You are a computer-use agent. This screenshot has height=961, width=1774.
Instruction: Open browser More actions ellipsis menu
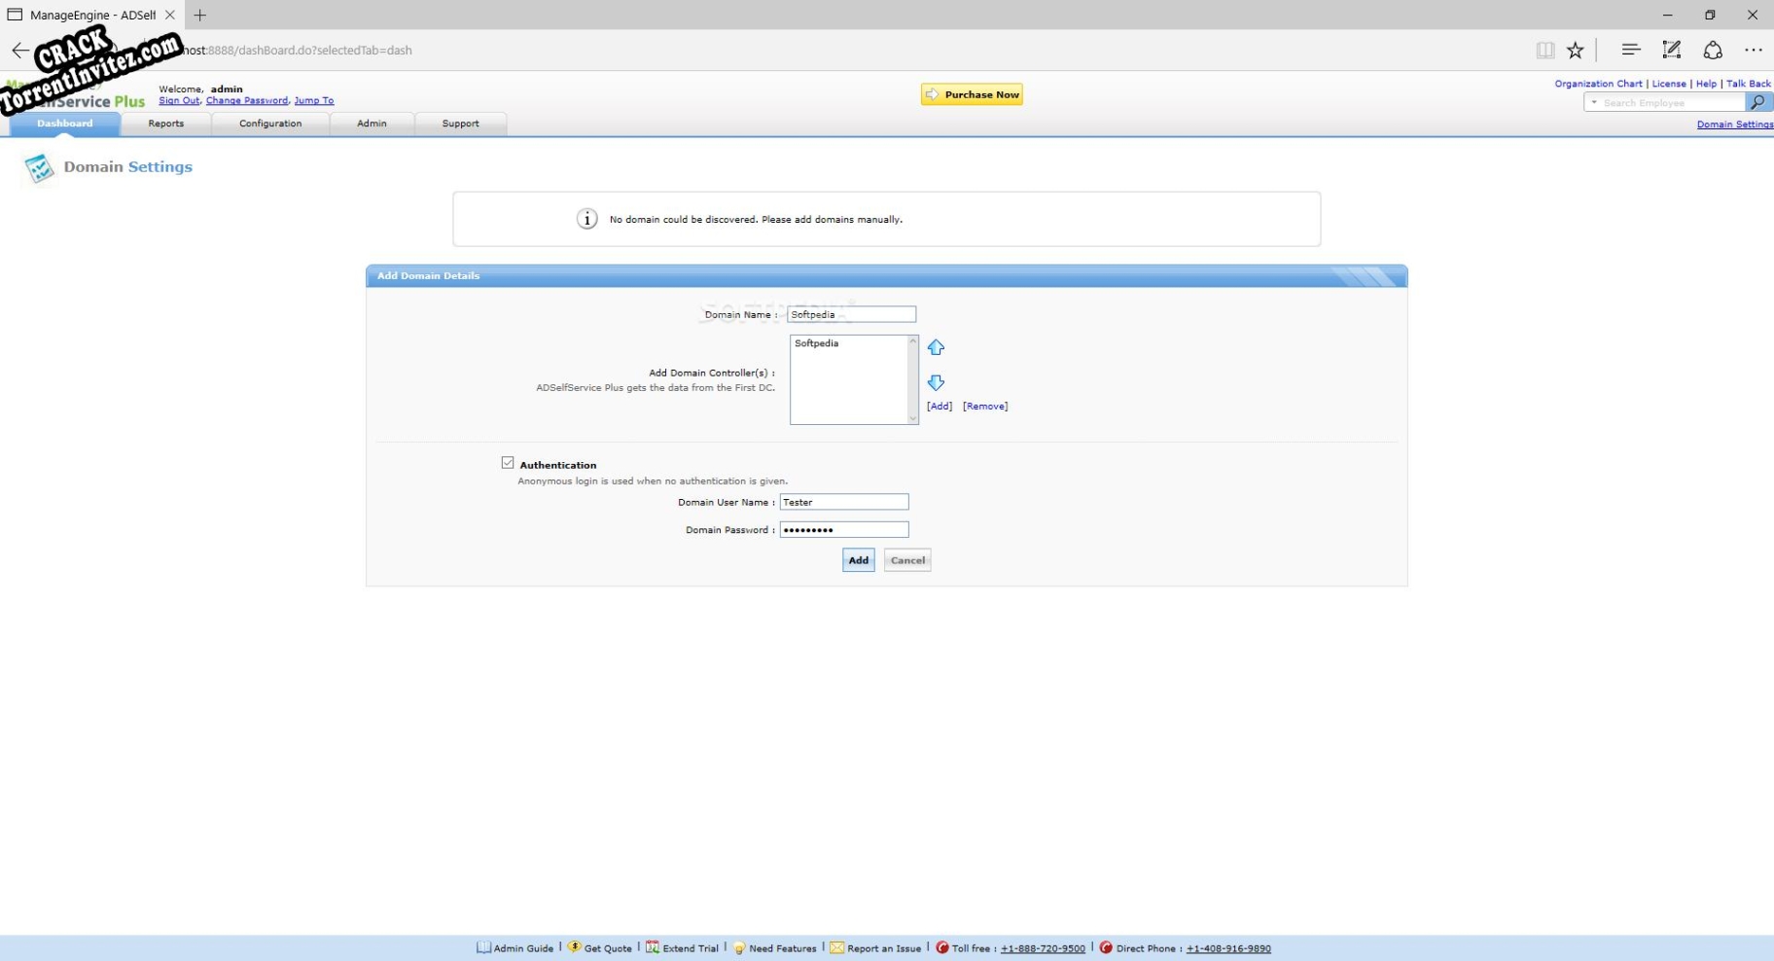coord(1754,50)
